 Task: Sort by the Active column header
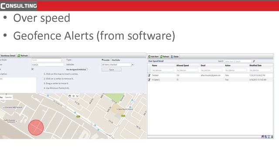pyautogui.click(x=228, y=65)
